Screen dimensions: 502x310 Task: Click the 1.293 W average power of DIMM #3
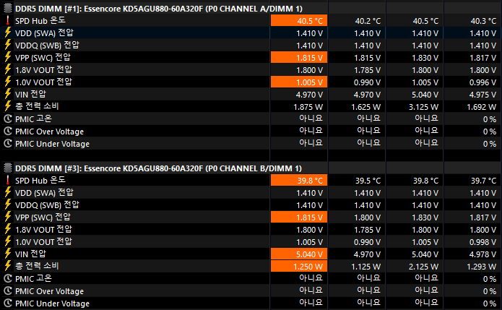[x=481, y=267]
